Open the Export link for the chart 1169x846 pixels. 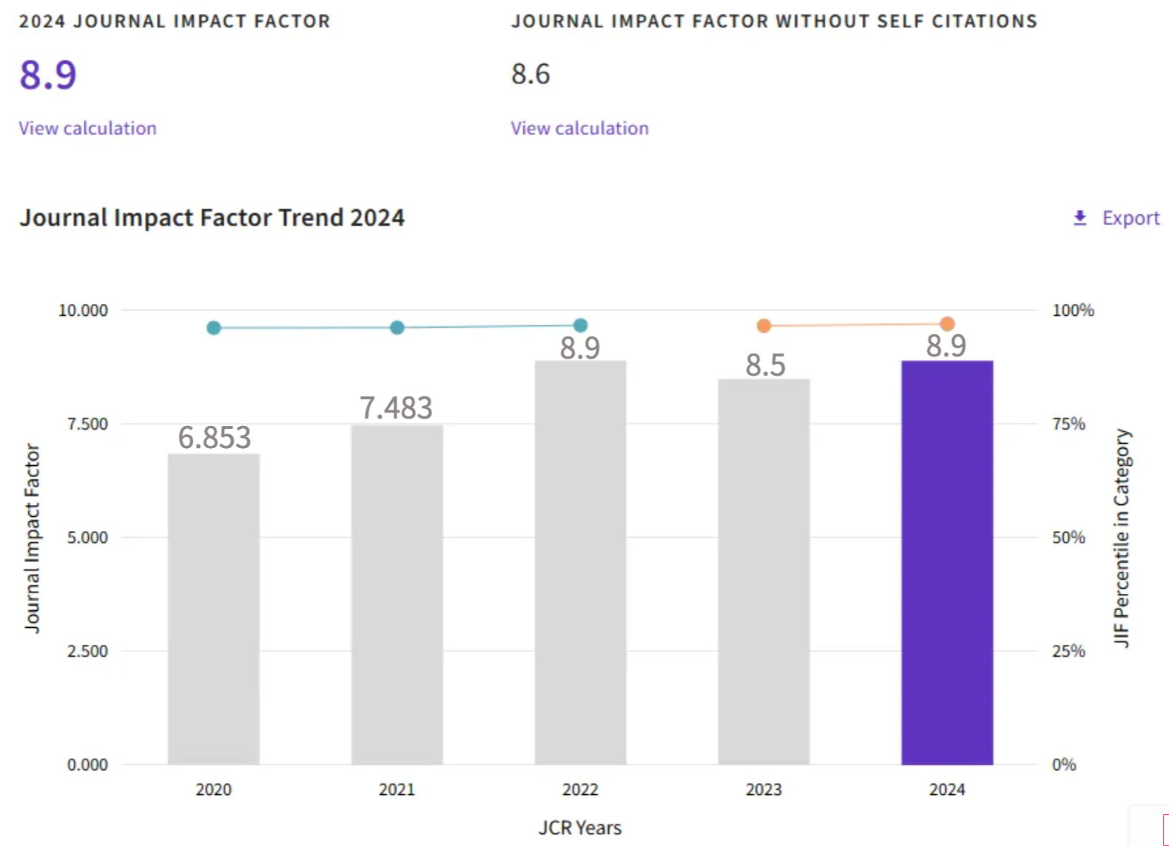click(x=1130, y=217)
